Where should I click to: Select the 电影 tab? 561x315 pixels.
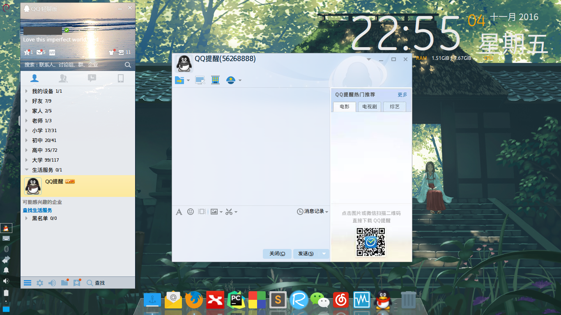345,107
